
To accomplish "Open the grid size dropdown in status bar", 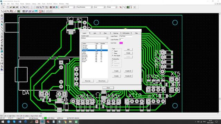I will (x=30, y=118).
